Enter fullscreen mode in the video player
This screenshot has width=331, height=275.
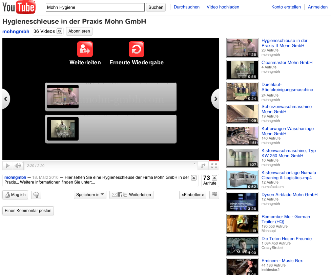pos(214,166)
